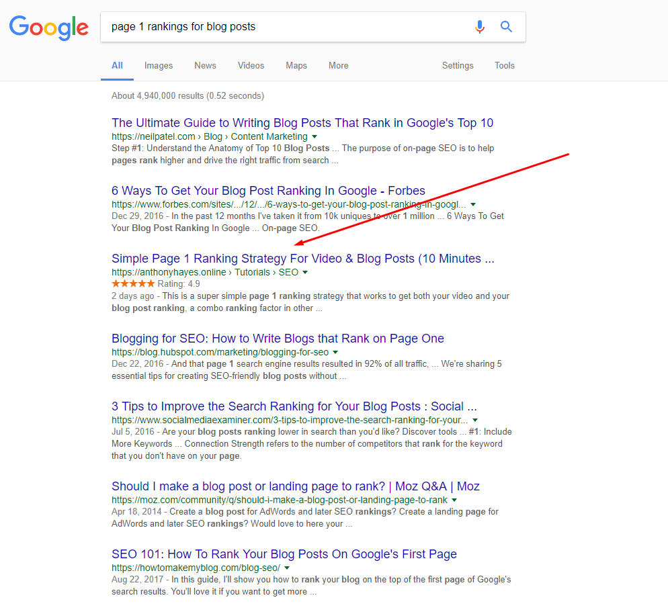The width and height of the screenshot is (668, 616).
Task: Open the Settings menu
Action: (458, 66)
